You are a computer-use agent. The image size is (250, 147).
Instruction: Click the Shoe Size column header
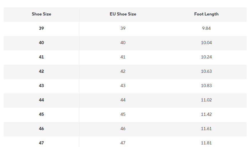[42, 14]
